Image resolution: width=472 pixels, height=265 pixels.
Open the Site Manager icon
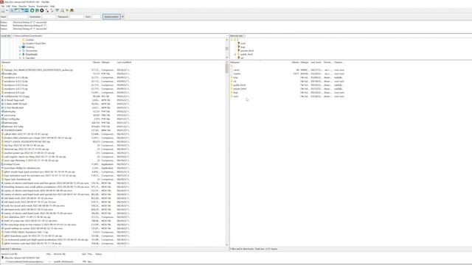tap(3, 10)
